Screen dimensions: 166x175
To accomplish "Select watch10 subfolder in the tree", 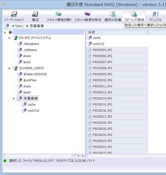I will point(33,111).
